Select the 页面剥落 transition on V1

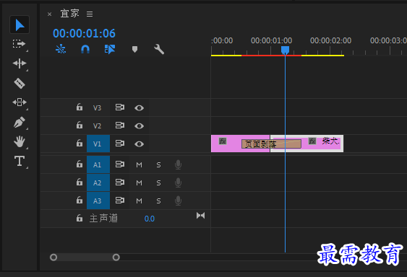click(271, 144)
